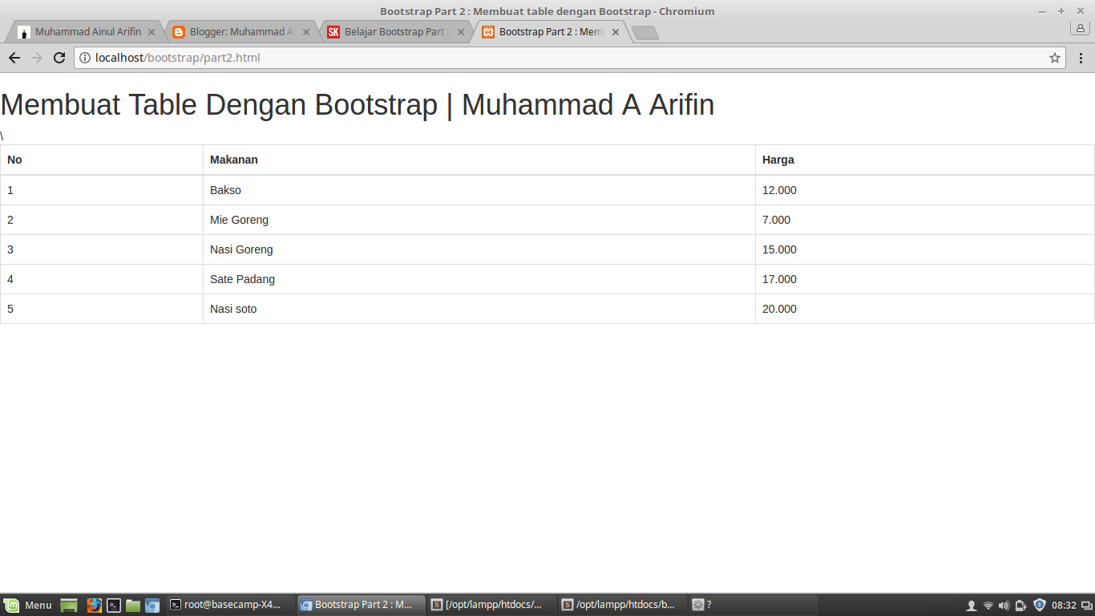The height and width of the screenshot is (616, 1095).
Task: Toggle Wi-Fi from the system tray
Action: (x=987, y=605)
